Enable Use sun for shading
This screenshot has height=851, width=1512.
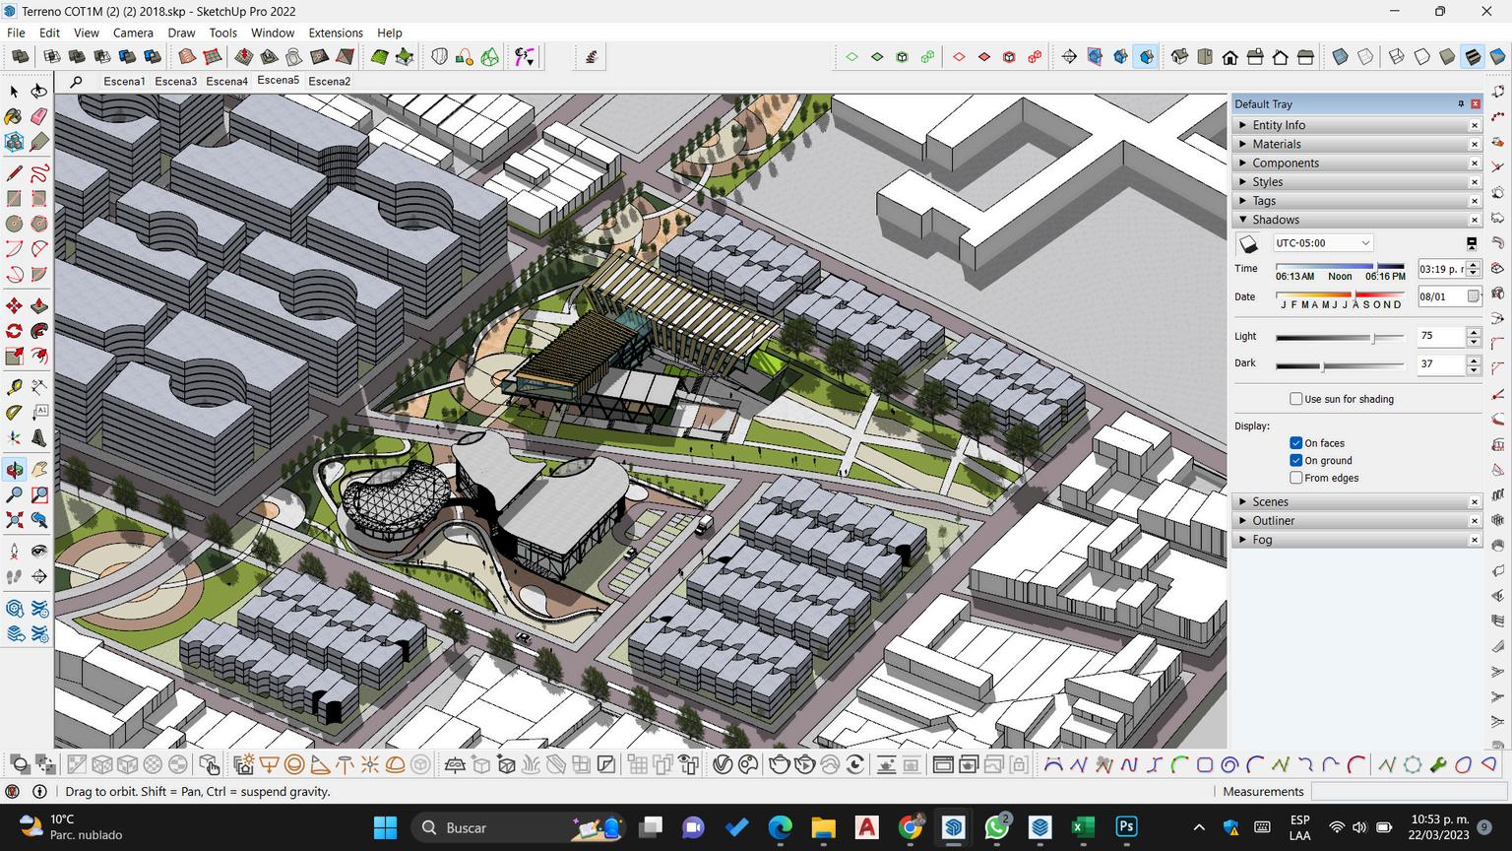1296,399
